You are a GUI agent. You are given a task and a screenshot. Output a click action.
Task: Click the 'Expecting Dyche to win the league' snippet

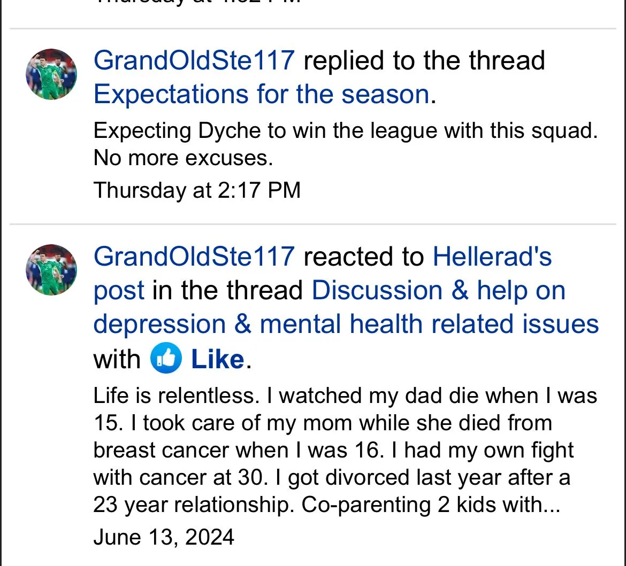tap(345, 131)
